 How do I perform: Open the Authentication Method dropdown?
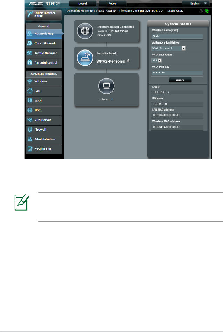(168, 48)
